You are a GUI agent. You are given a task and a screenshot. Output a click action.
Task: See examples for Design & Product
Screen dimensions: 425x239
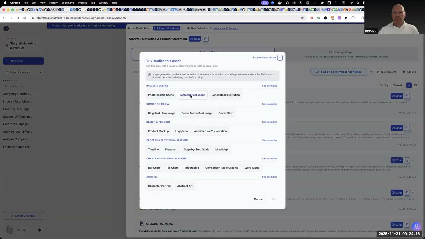pyautogui.click(x=269, y=122)
